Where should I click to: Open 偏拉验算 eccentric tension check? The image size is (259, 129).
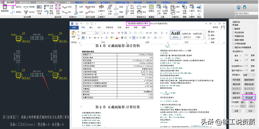tap(49, 12)
